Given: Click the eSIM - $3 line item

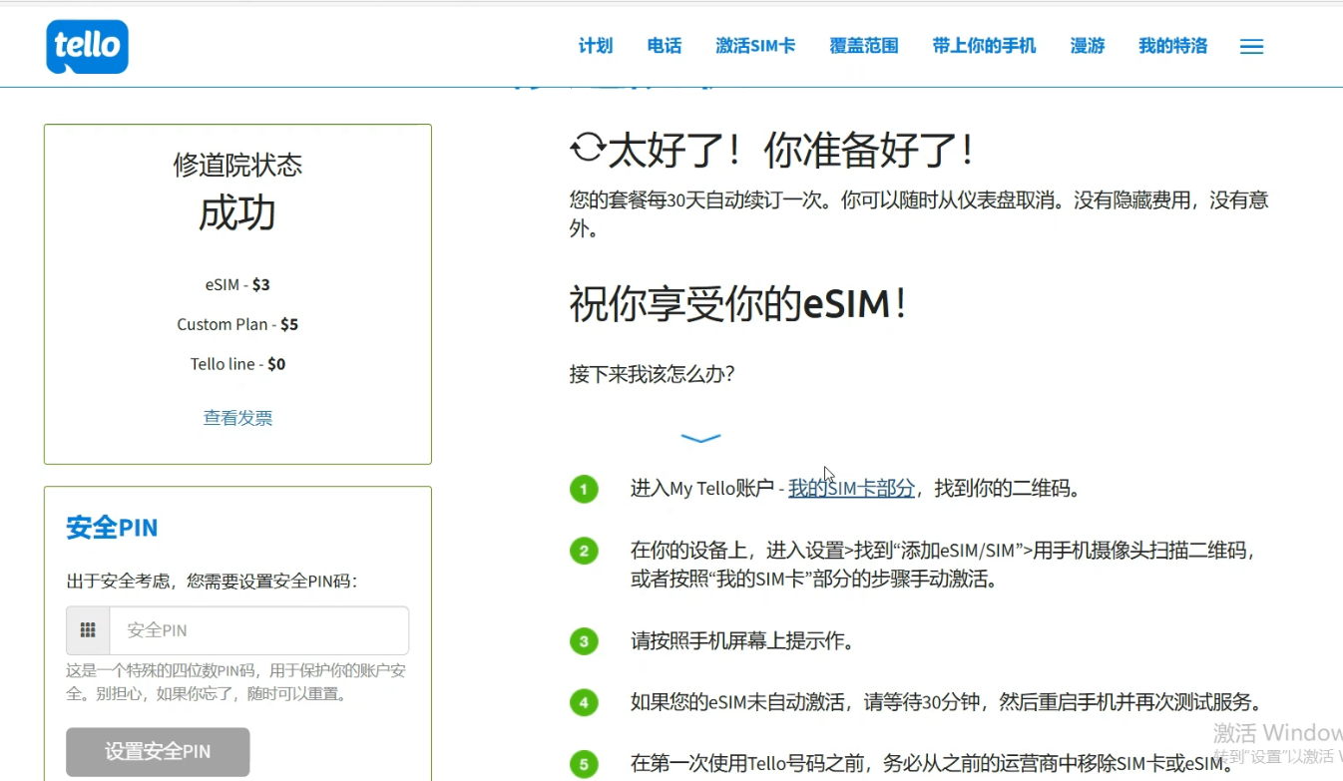Looking at the screenshot, I should [237, 284].
